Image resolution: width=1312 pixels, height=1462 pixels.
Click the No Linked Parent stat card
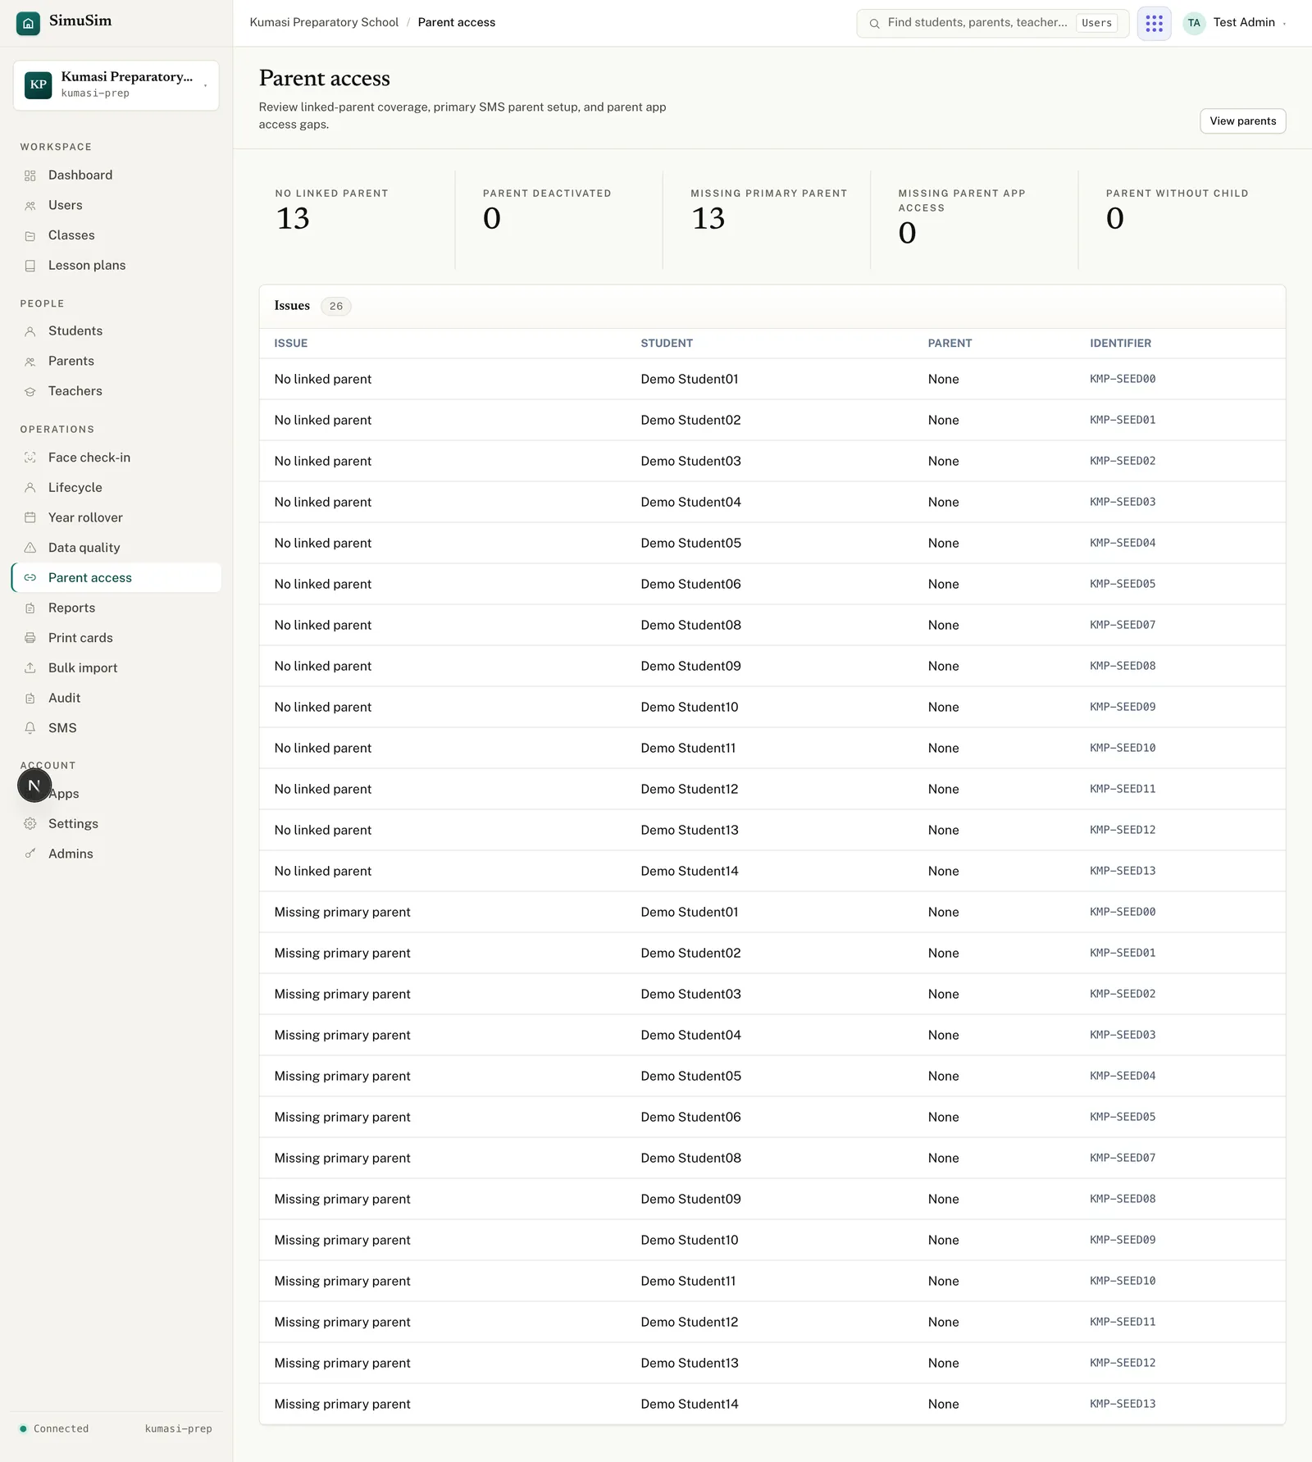357,220
